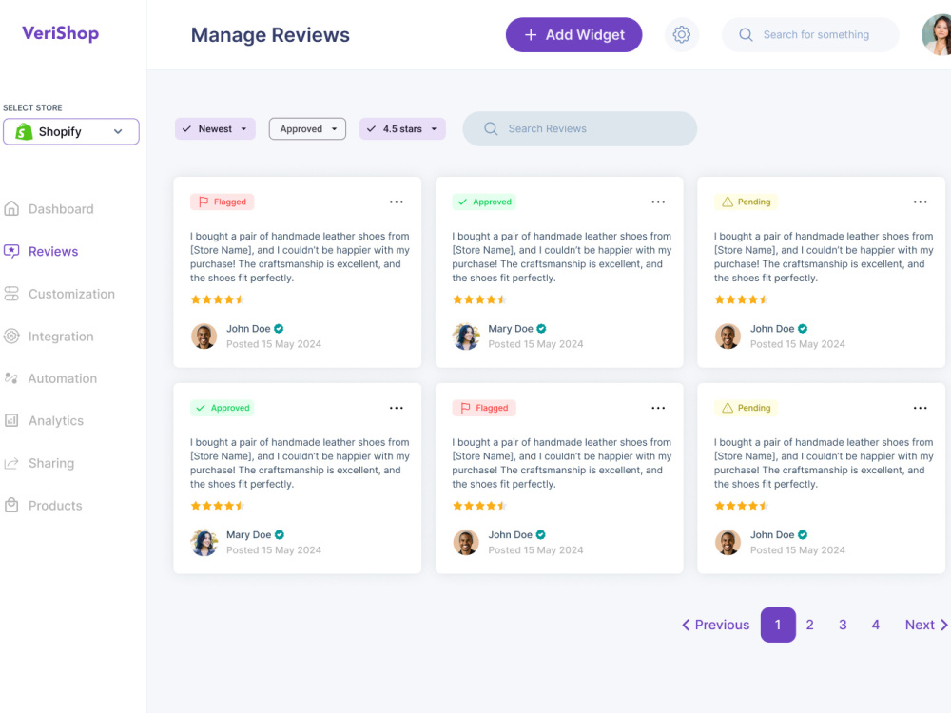Screen dimensions: 951x713
Task: Open Sharing in the sidebar
Action: point(51,463)
